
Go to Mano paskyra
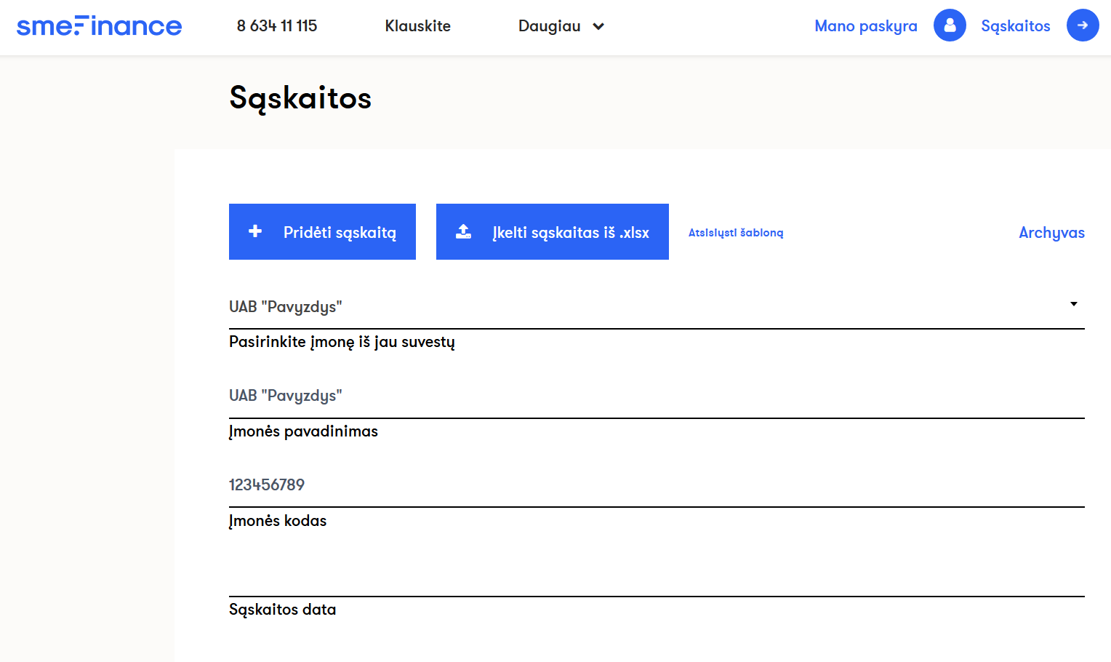pos(866,26)
